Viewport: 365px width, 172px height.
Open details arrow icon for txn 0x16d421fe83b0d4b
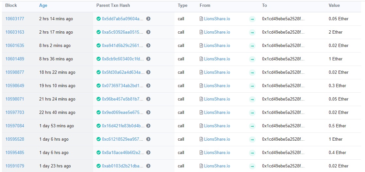148,126
